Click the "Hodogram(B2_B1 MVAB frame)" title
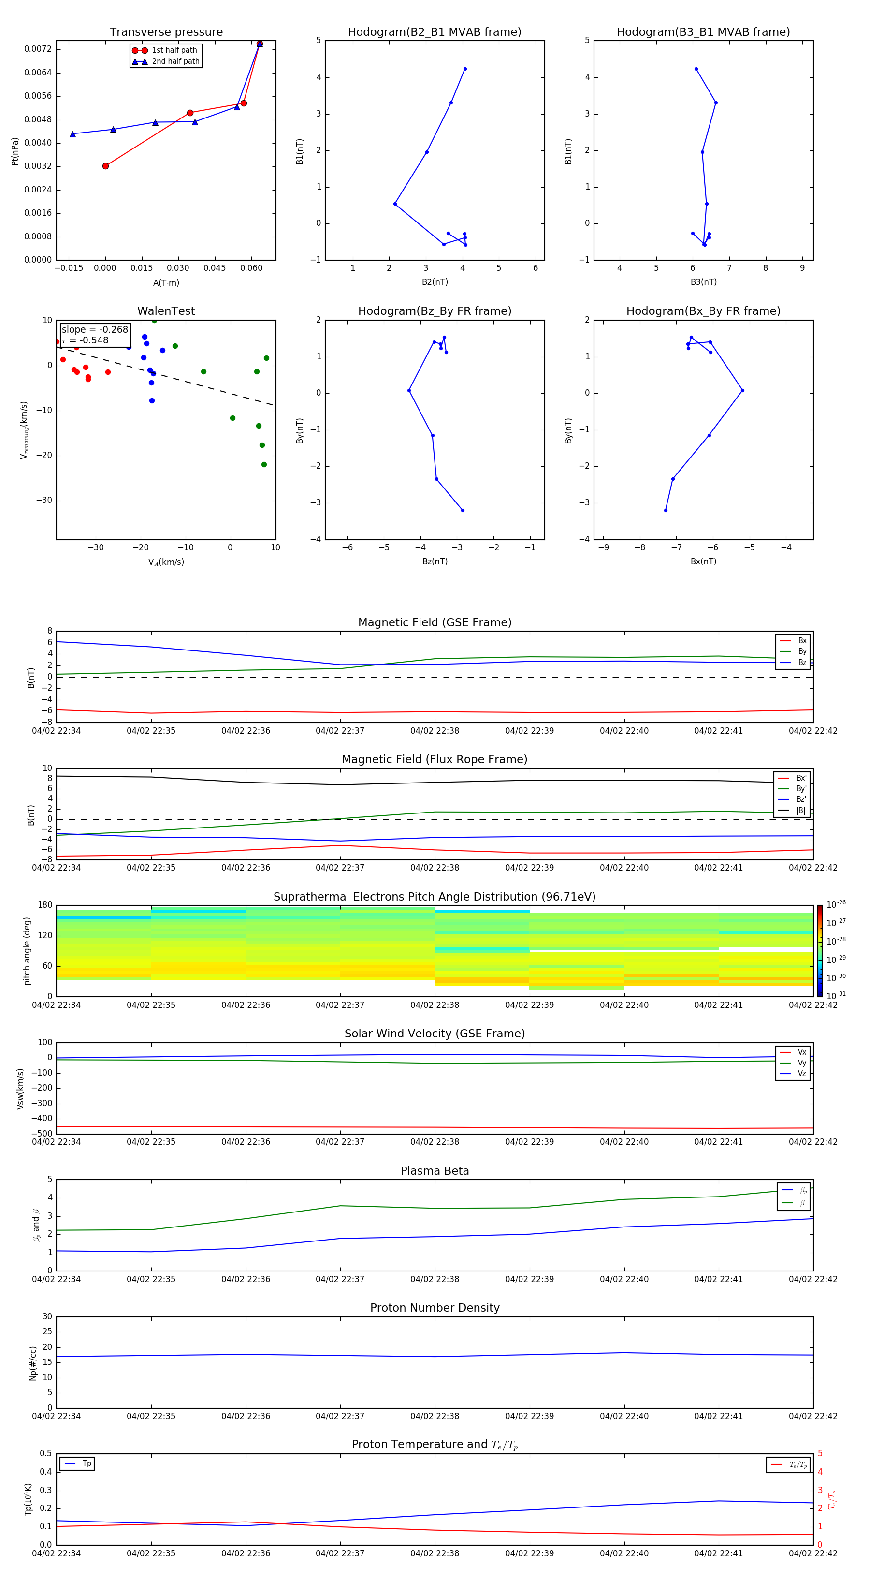The height and width of the screenshot is (1596, 870). point(435,32)
